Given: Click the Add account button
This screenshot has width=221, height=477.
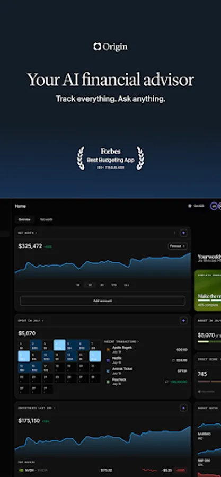Looking at the screenshot, I should click(x=103, y=301).
